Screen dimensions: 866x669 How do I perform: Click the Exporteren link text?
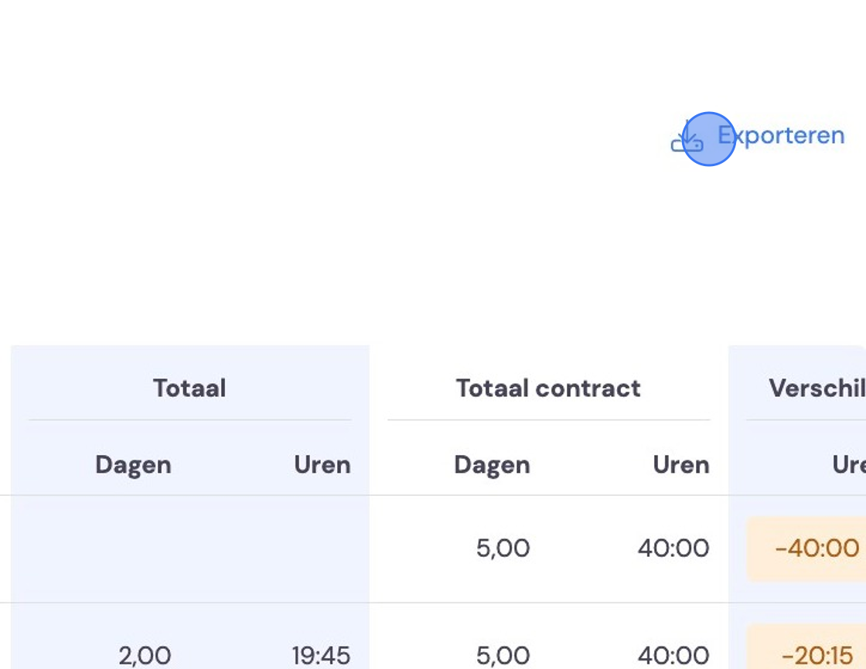781,136
